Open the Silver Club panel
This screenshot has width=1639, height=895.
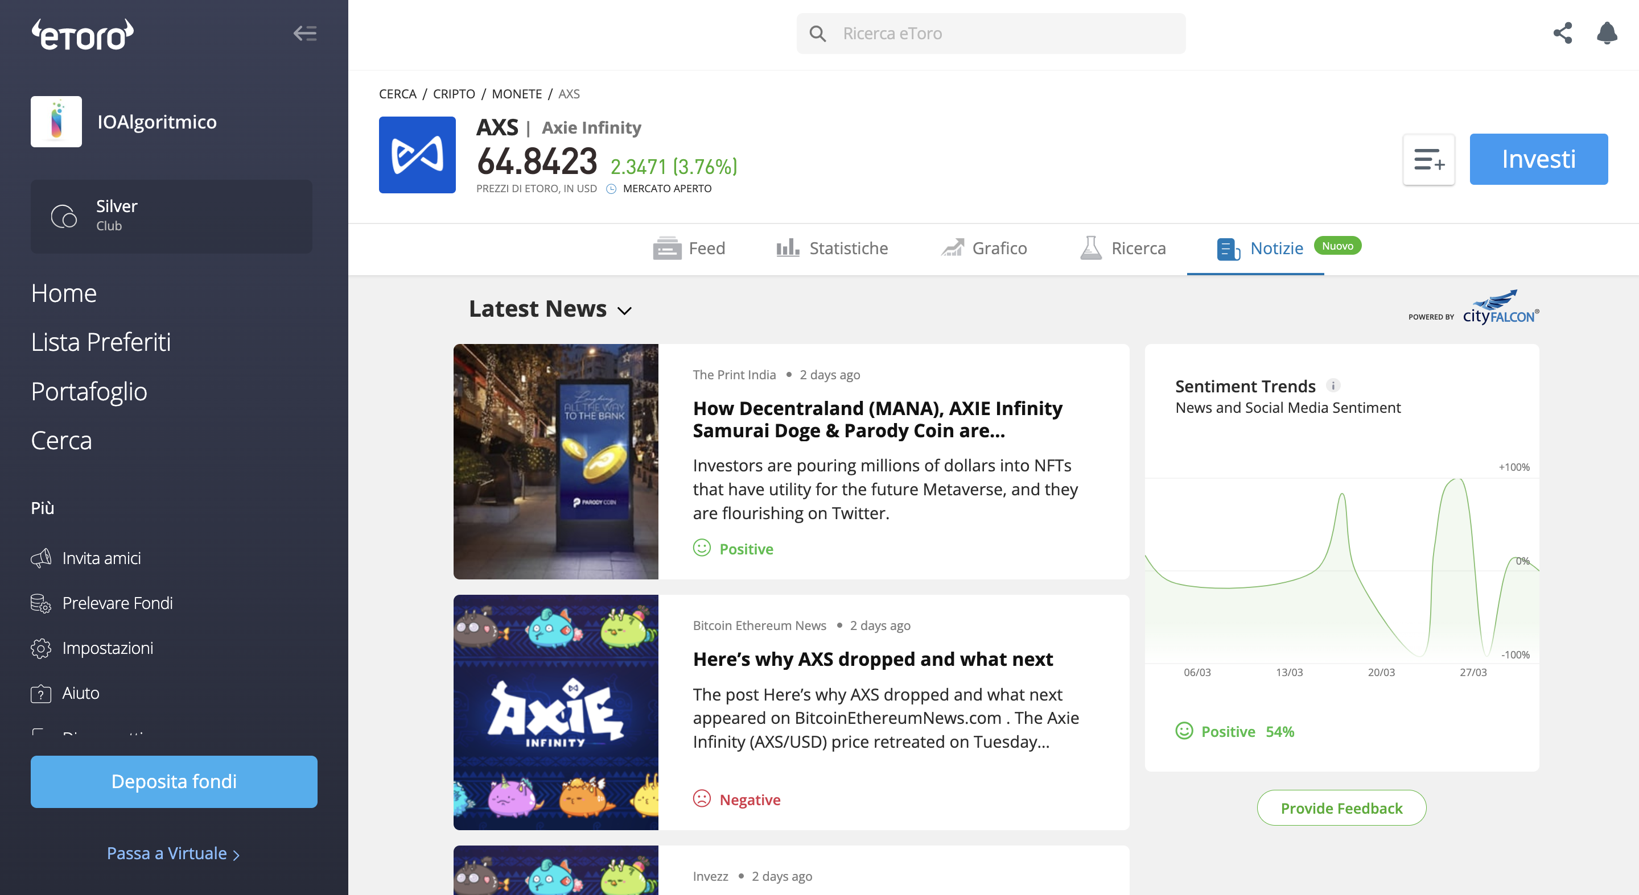coord(171,216)
